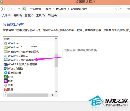Select 百度浏览器 in the program list
The width and height of the screenshot is (130, 111).
15,73
